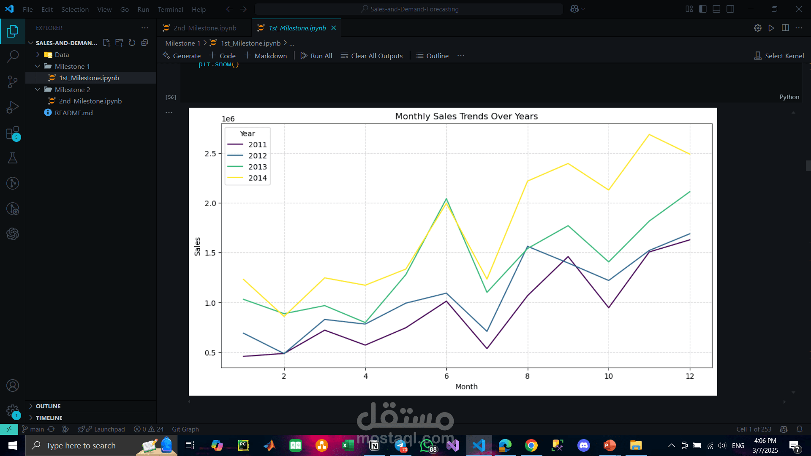
Task: Toggle the bottom panel layout
Action: pyautogui.click(x=716, y=9)
